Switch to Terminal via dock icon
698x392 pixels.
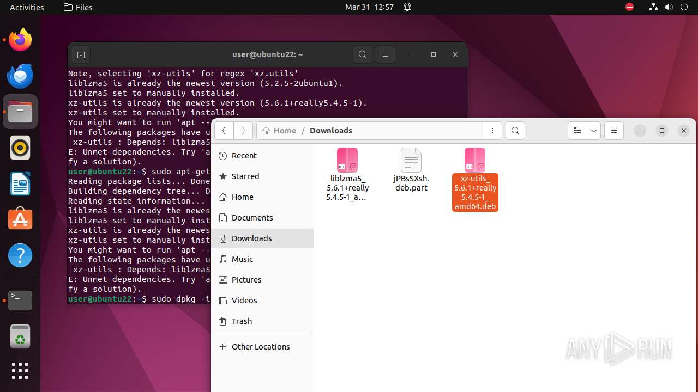[x=20, y=300]
